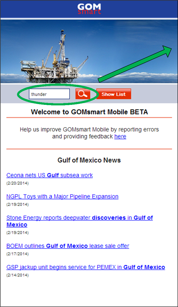Open the Ceona nets US Gulf subsea work article
The height and width of the screenshot is (307, 178).
click(x=49, y=175)
